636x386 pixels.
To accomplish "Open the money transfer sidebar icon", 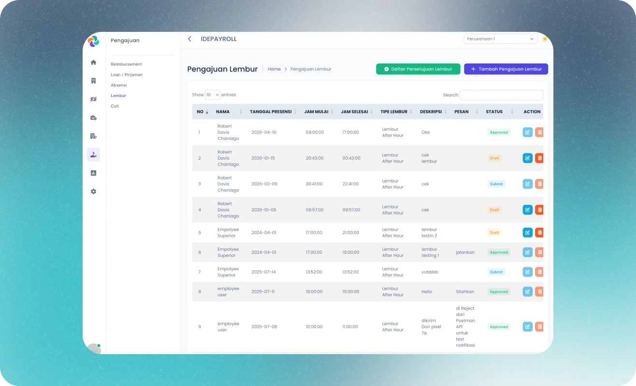I will click(94, 99).
